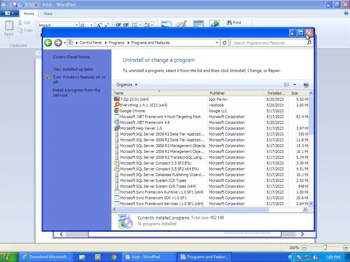
Task: Click the Grow font icon in WordPad
Action: (x=99, y=25)
